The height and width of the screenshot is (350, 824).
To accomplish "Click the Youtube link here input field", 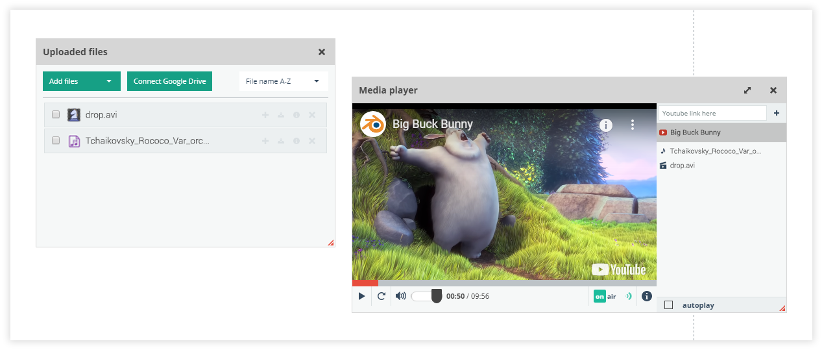I will (712, 113).
